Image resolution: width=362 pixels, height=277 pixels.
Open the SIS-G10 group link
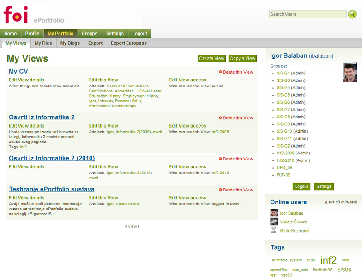pyautogui.click(x=284, y=131)
